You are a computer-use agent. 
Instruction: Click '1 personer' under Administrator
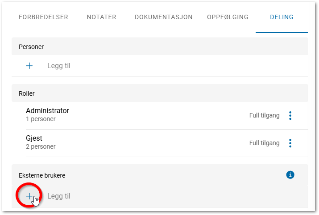click(x=41, y=119)
